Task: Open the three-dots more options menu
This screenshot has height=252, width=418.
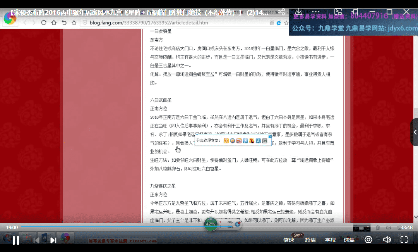Action: pos(316,12)
